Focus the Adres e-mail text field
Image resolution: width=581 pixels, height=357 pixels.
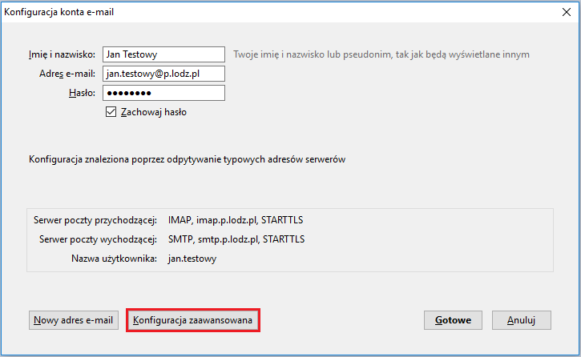pos(163,74)
